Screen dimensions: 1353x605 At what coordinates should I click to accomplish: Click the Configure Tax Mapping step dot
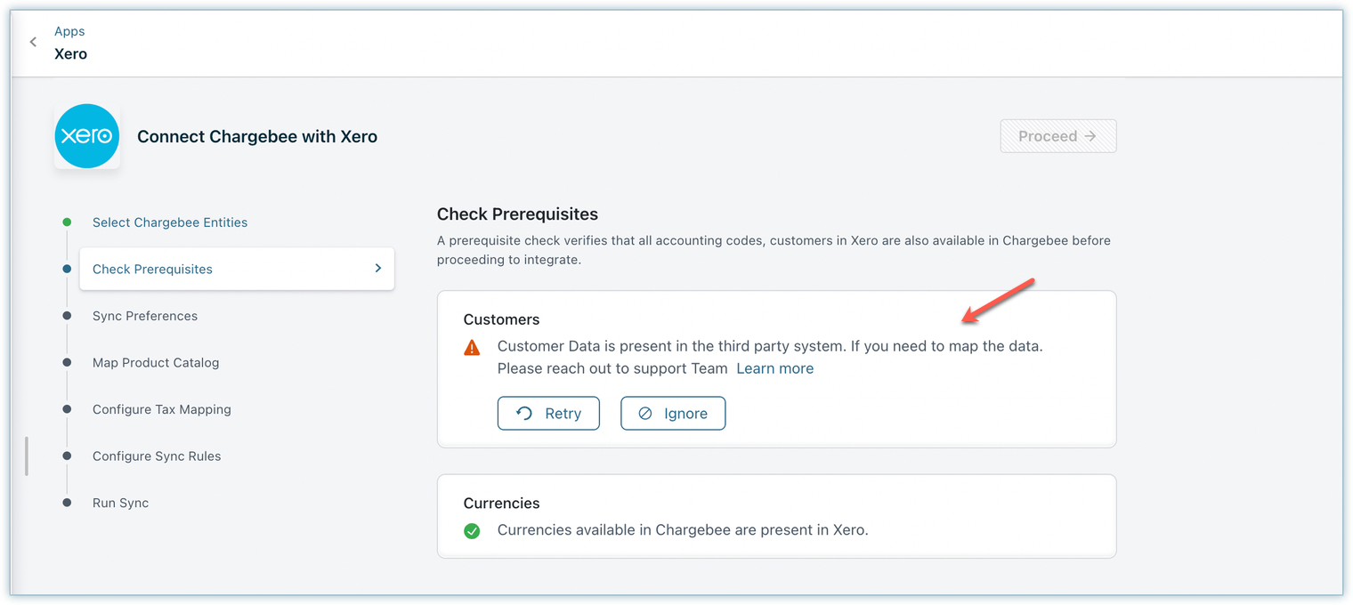(67, 409)
